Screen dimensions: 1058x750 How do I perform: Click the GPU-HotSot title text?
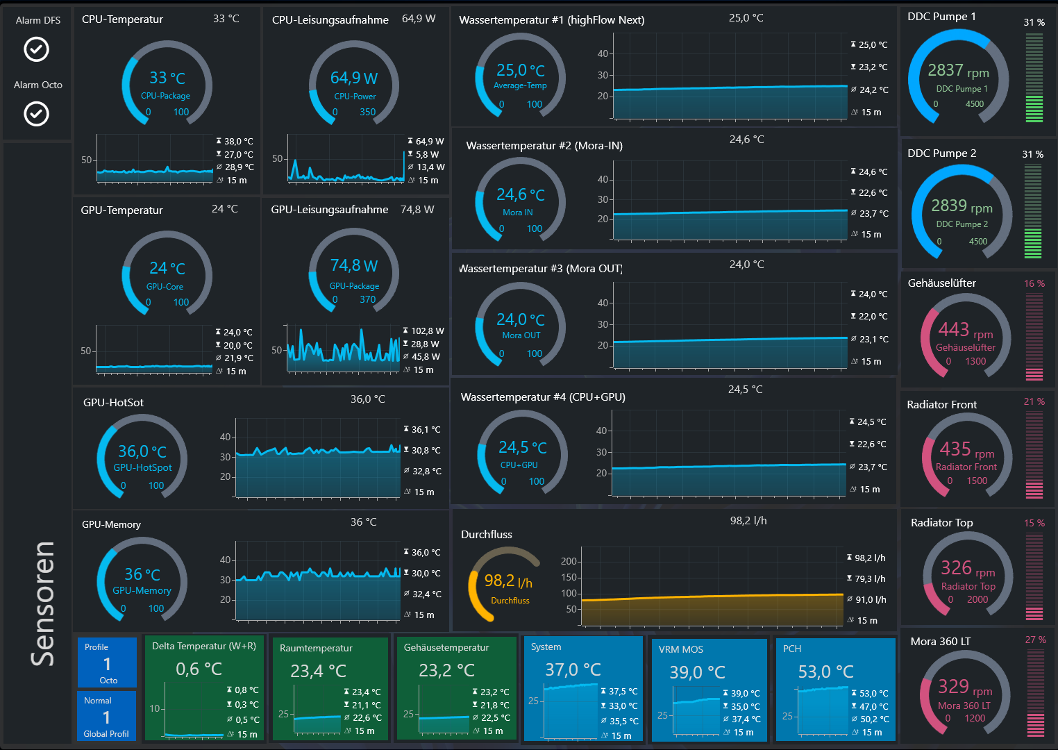[x=114, y=403]
